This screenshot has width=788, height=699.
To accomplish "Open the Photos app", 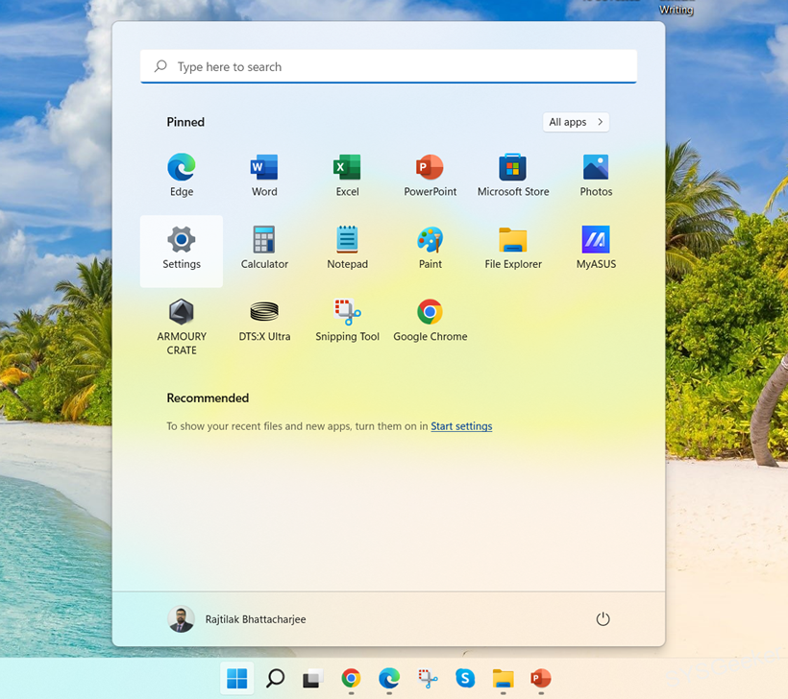I will click(x=596, y=176).
